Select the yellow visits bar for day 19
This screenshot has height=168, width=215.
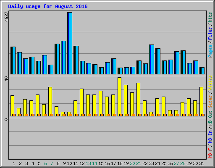tap(126, 100)
